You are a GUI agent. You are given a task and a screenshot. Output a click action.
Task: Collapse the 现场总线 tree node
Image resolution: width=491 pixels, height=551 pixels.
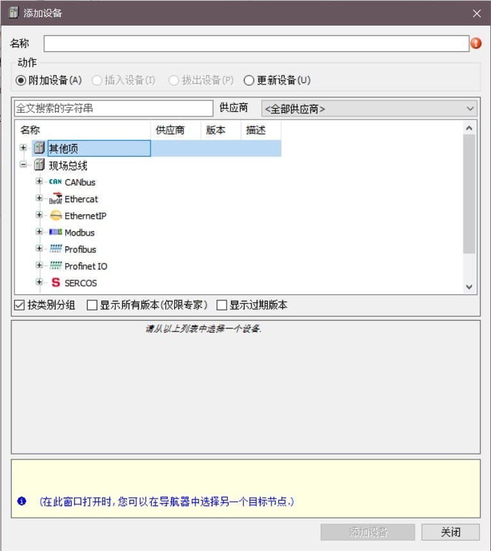[x=24, y=165]
